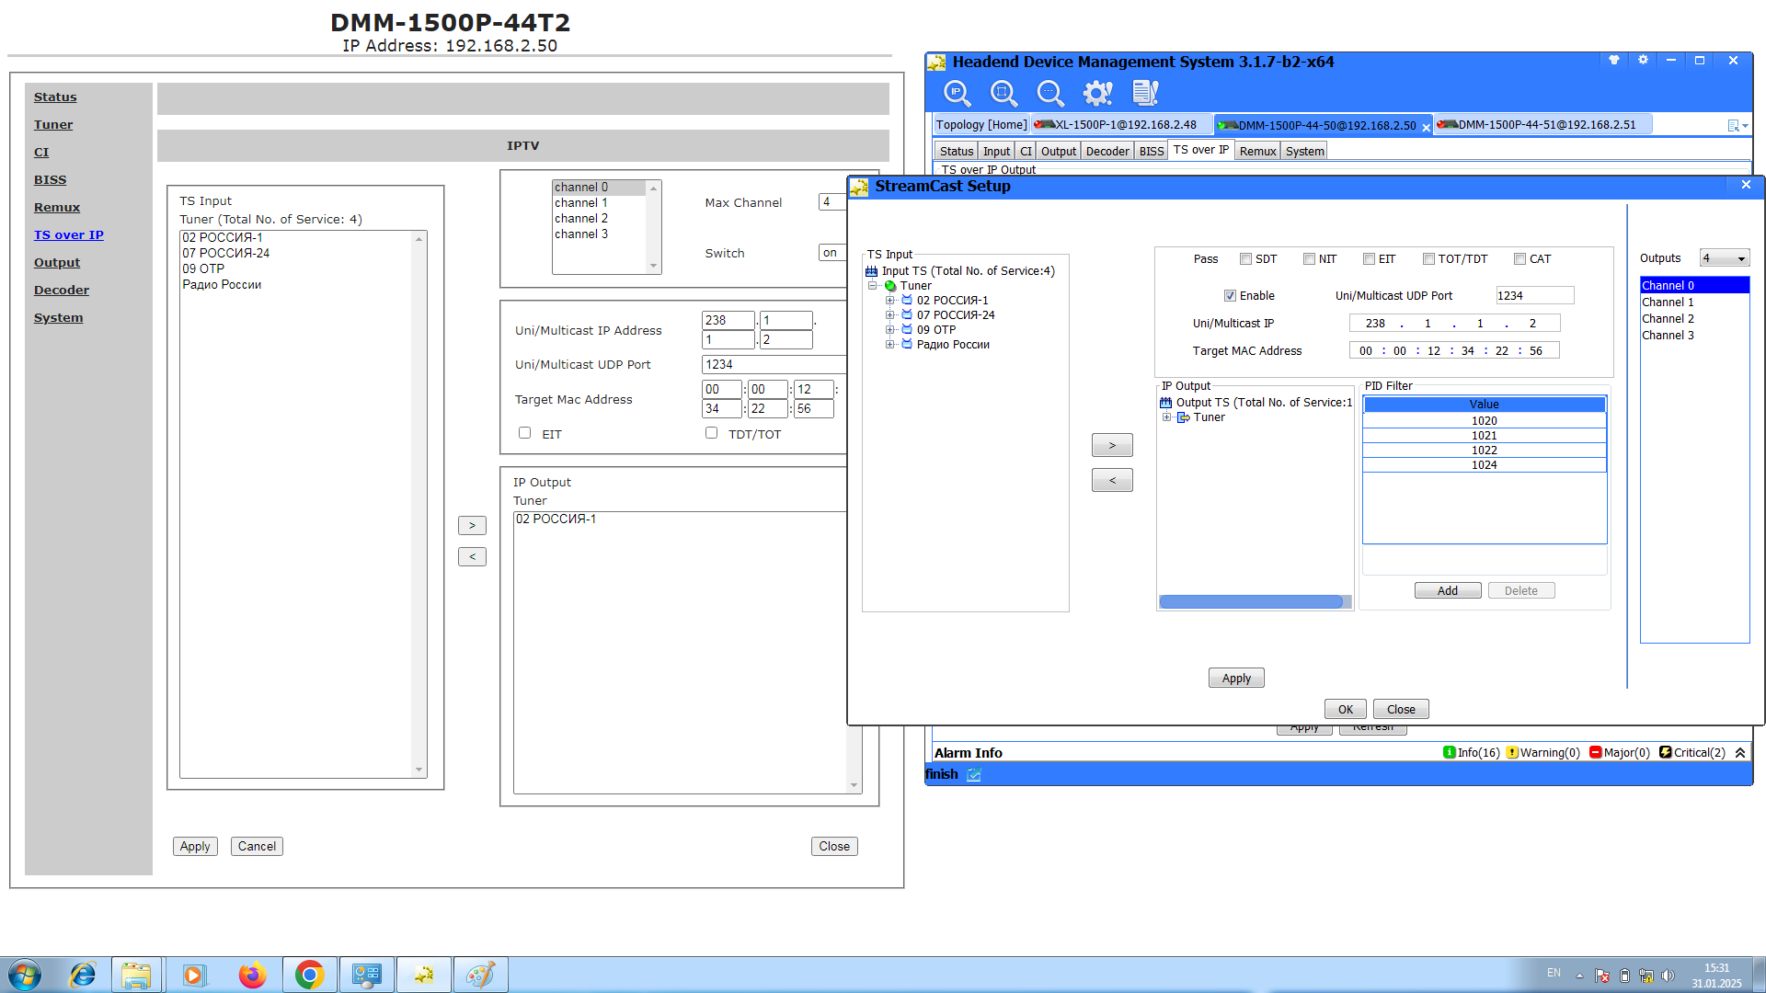Click the tab list icon at tab bar end
This screenshot has width=1766, height=993.
coord(1737,126)
